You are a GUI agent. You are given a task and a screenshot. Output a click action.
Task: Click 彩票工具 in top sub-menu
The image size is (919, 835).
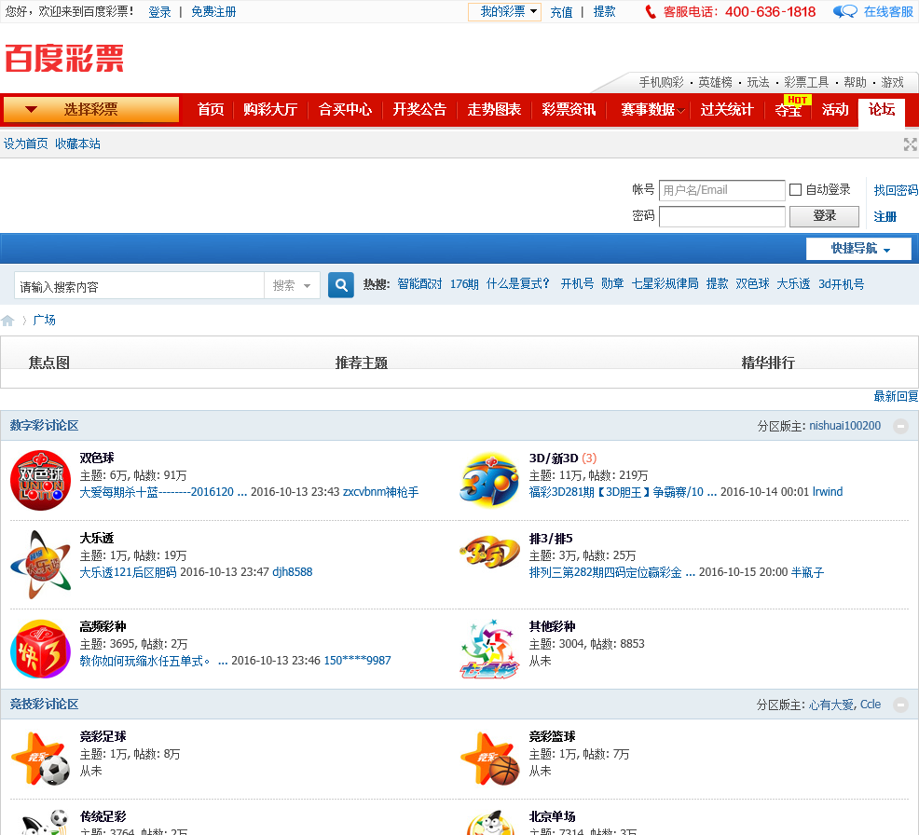pos(806,83)
